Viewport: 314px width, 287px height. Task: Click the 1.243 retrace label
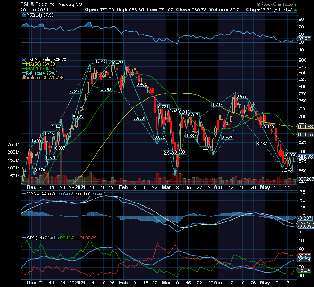click(x=106, y=89)
